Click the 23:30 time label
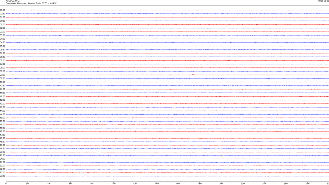The image size is (329, 185). coord(2,176)
